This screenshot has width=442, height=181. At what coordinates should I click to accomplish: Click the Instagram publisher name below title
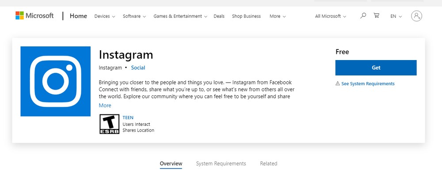[x=110, y=68]
